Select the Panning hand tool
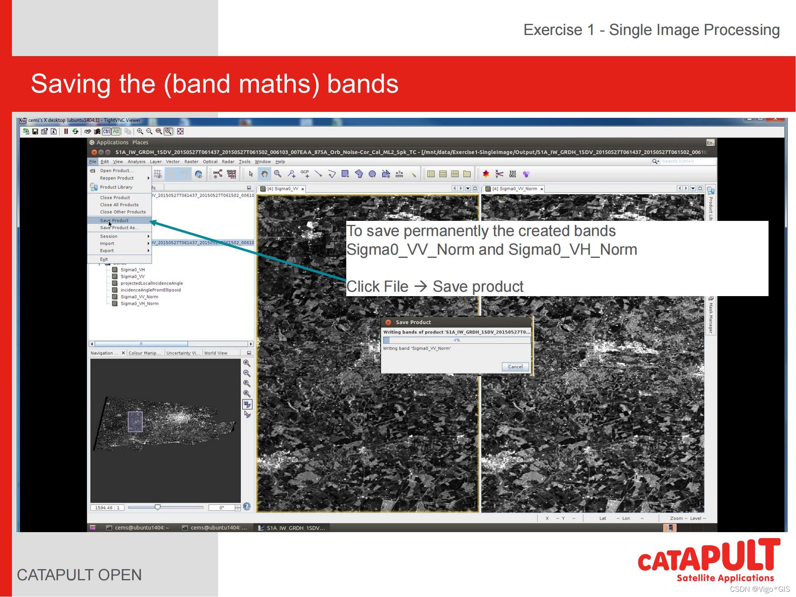The height and width of the screenshot is (597, 796). (x=264, y=174)
